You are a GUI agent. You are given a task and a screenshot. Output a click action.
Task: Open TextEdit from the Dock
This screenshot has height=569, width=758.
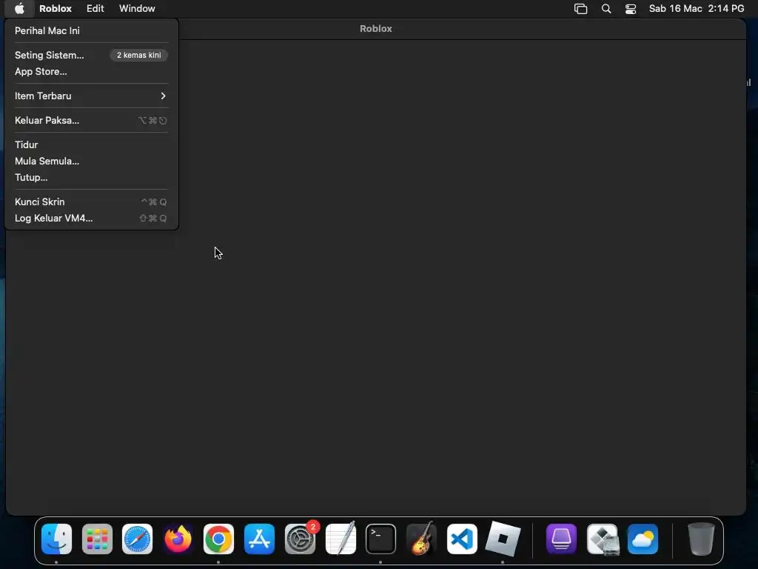(x=341, y=539)
